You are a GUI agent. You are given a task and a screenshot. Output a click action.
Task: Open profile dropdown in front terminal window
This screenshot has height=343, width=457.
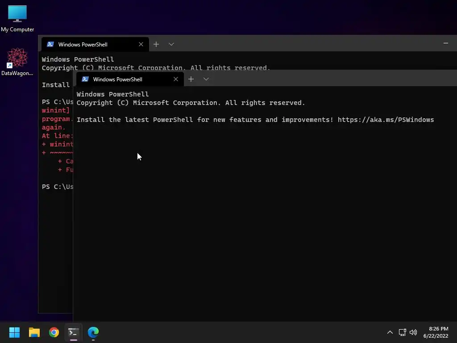206,79
